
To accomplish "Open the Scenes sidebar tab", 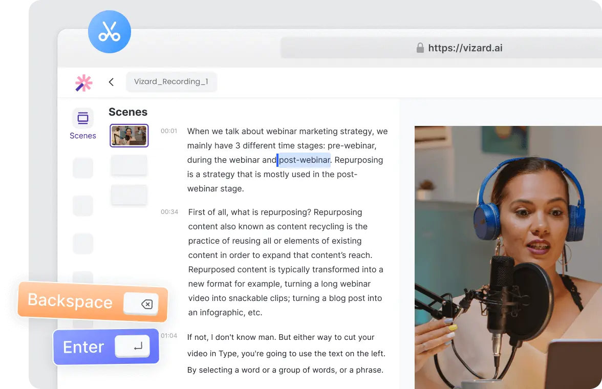I will click(83, 124).
